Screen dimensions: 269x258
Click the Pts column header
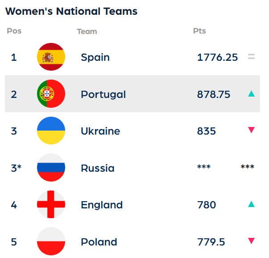tap(199, 31)
